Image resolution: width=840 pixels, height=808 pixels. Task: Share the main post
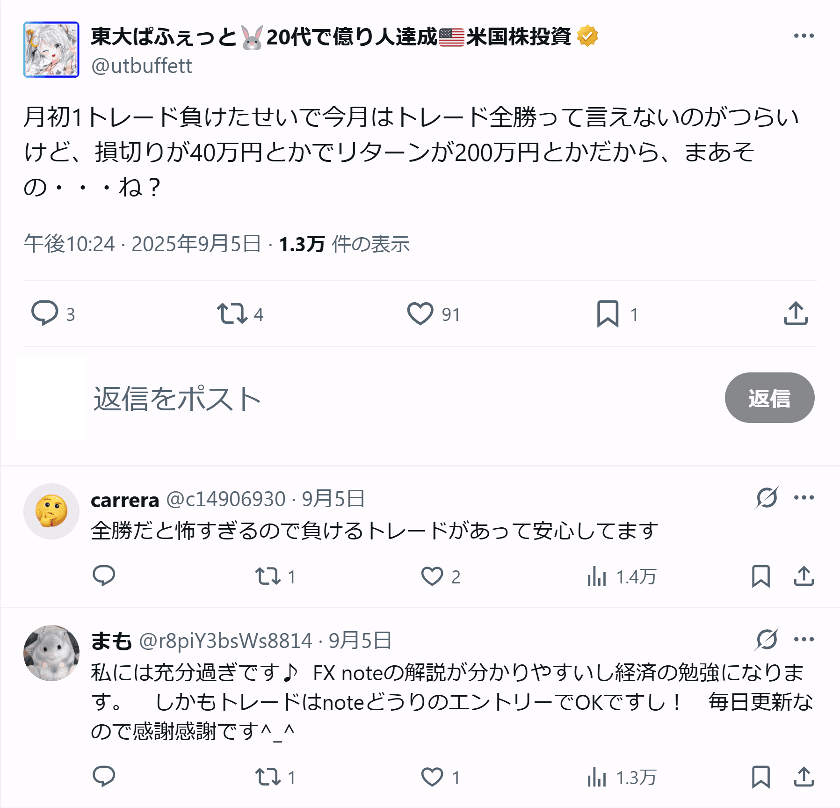[x=796, y=313]
